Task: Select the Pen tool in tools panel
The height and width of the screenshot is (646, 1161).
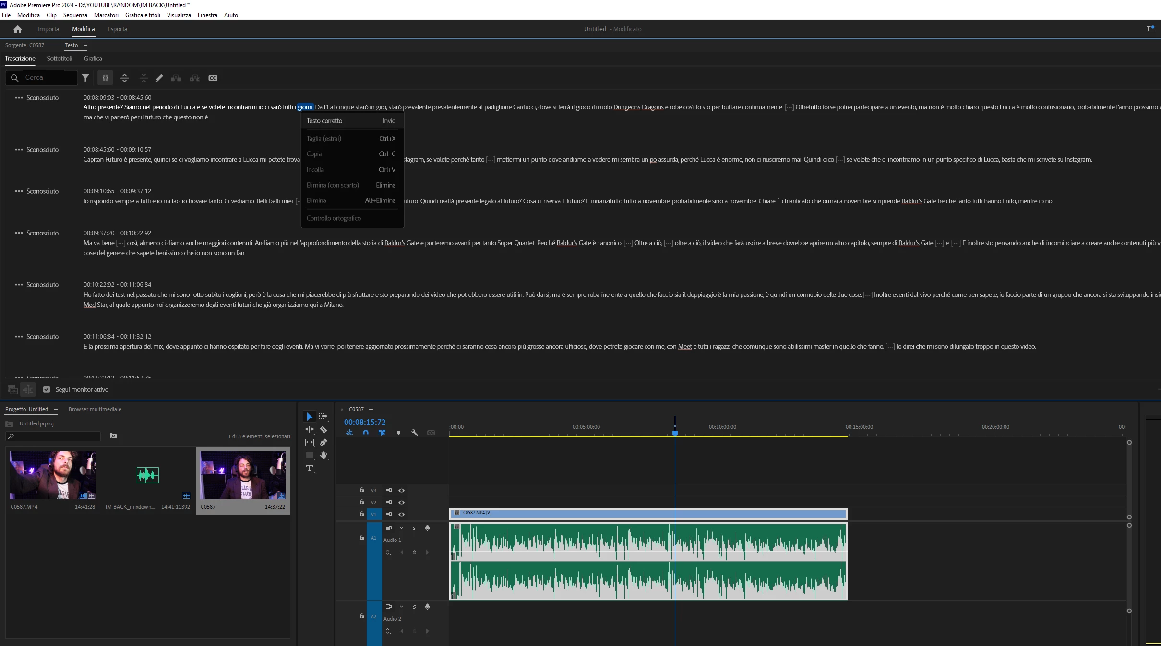Action: point(323,442)
